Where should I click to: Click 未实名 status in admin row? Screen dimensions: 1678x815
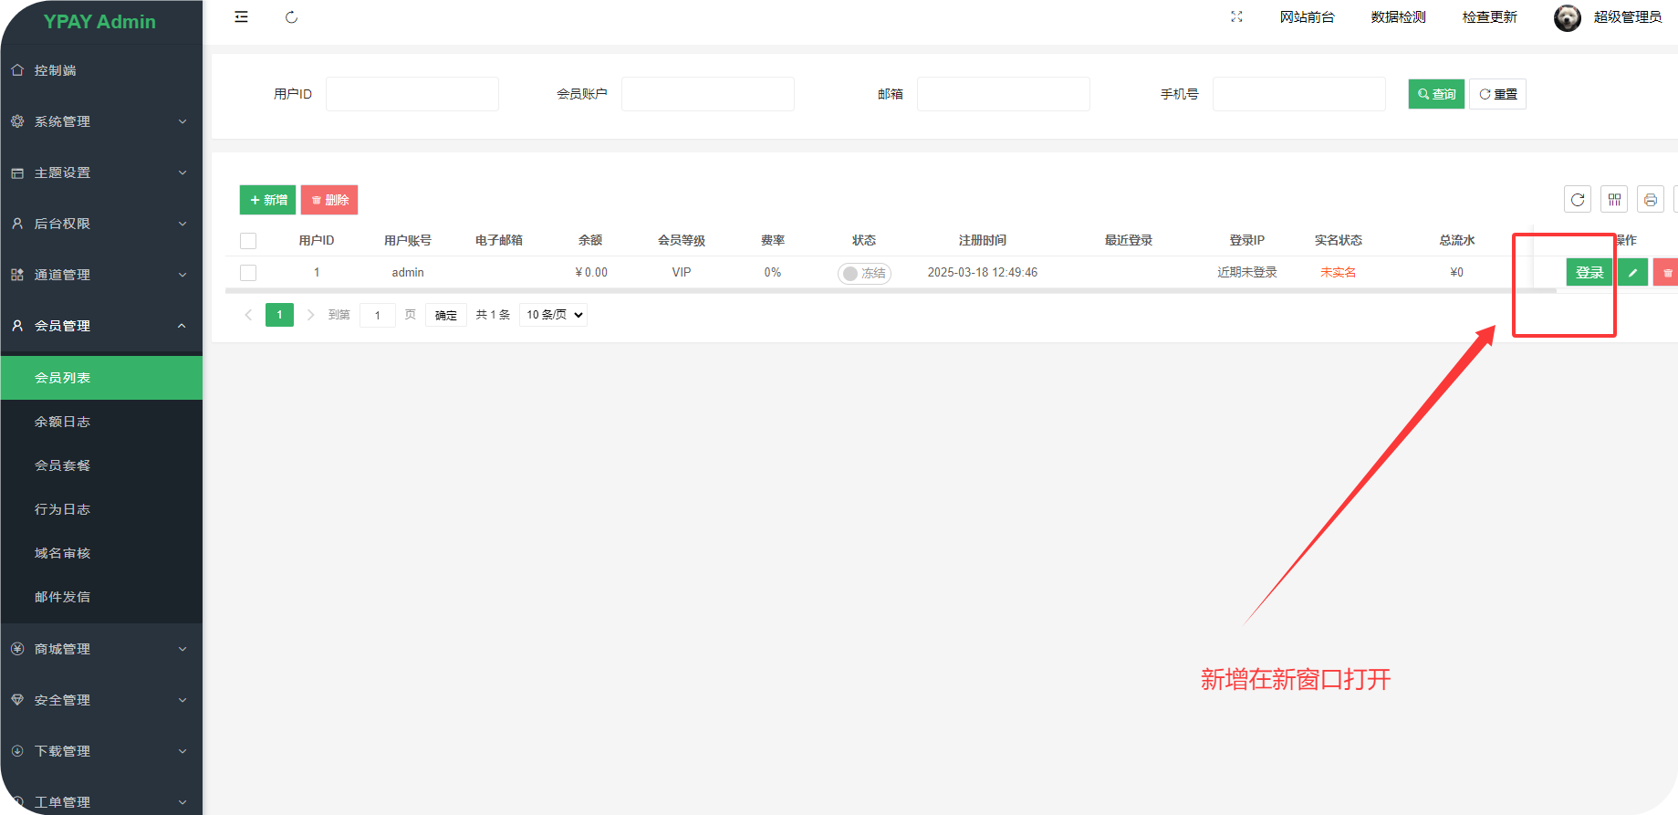click(x=1338, y=272)
